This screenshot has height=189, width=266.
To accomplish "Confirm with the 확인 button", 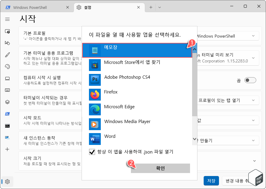I will click(160, 168).
